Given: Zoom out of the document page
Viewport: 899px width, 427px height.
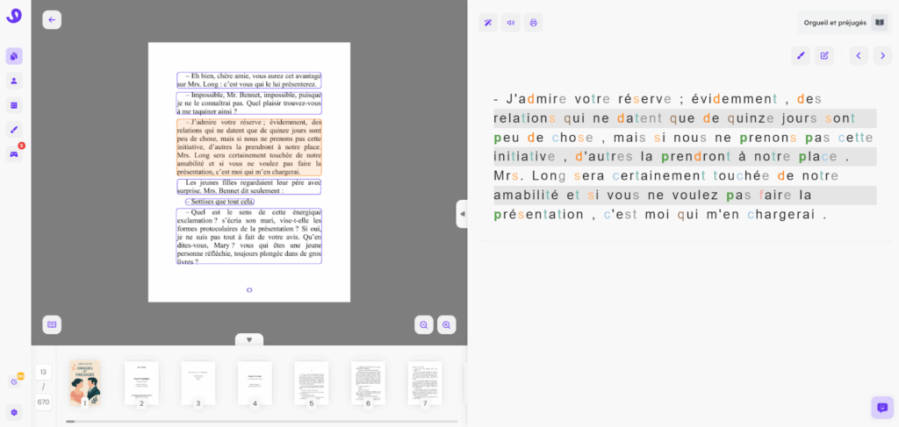Looking at the screenshot, I should coord(423,324).
